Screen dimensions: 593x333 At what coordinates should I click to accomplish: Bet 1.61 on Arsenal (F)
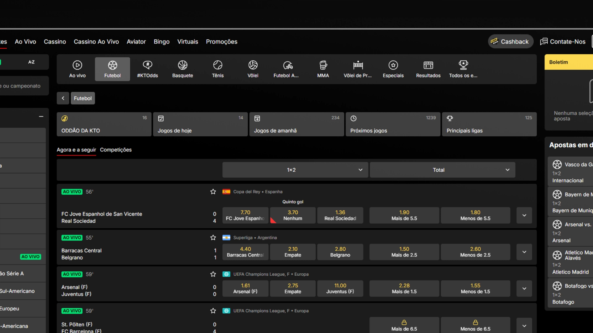(x=245, y=289)
